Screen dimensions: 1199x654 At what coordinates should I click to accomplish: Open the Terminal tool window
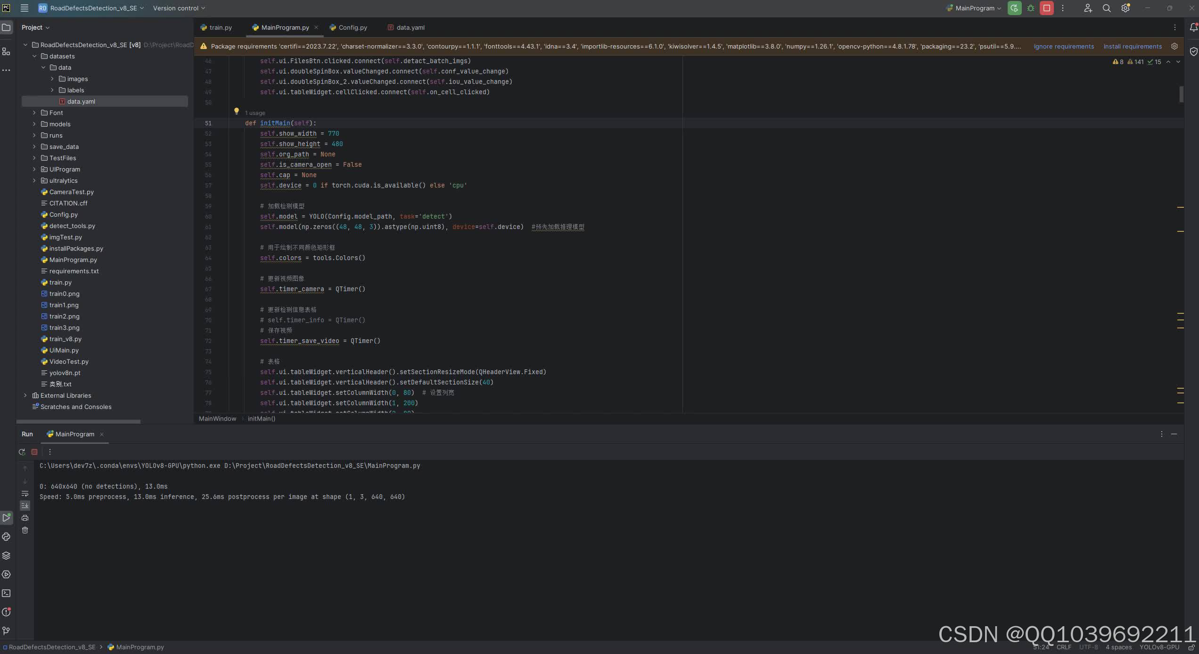click(x=6, y=593)
